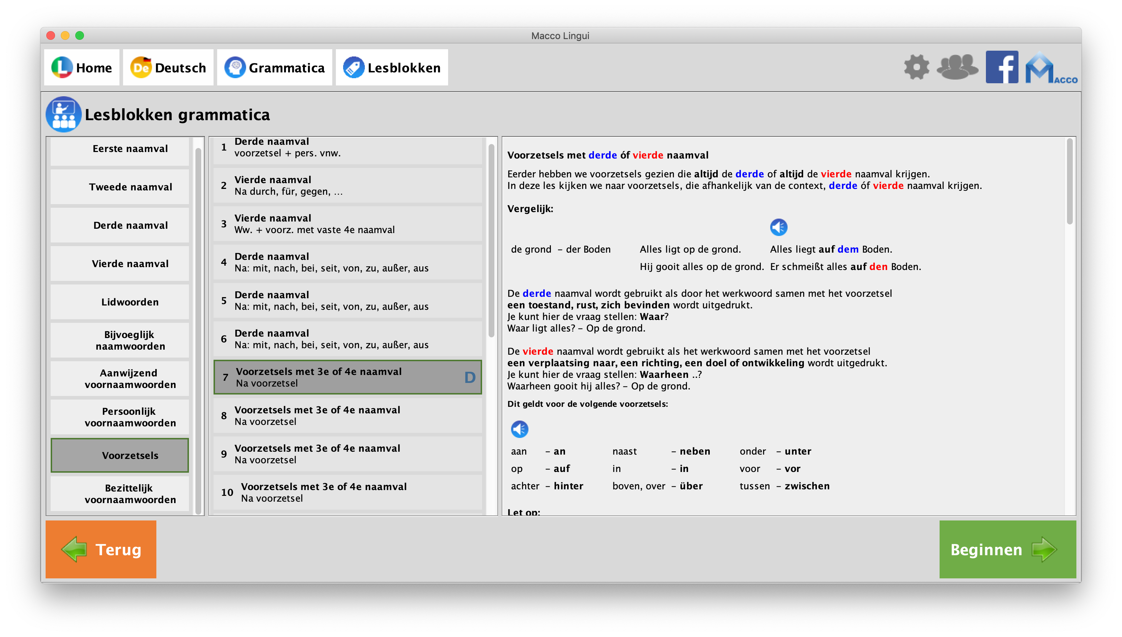
Task: Go to the Home tab
Action: click(82, 68)
